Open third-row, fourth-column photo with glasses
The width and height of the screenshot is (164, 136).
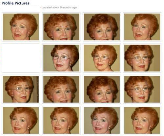click(x=142, y=89)
